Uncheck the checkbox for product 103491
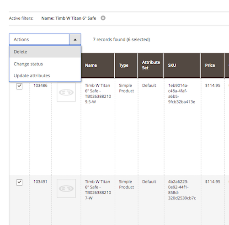This screenshot has height=225, width=229. [x=19, y=182]
